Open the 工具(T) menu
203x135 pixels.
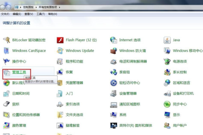[41, 14]
